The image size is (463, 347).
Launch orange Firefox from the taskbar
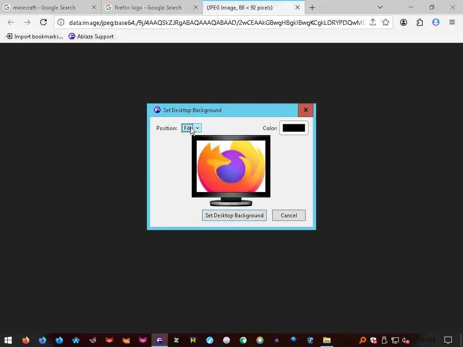click(x=26, y=340)
